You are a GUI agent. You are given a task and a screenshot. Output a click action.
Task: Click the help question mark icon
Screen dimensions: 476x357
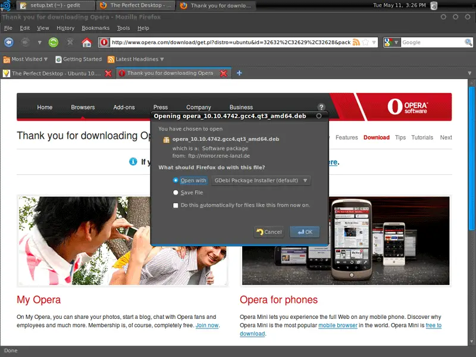point(321,107)
